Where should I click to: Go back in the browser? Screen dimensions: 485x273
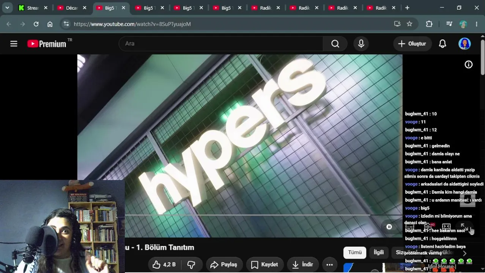tap(9, 24)
